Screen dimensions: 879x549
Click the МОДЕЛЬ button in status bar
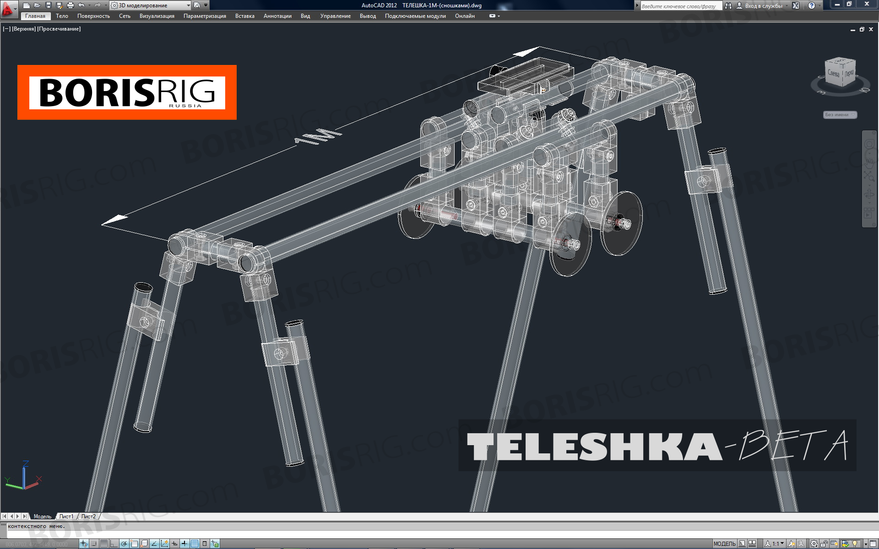tap(724, 544)
